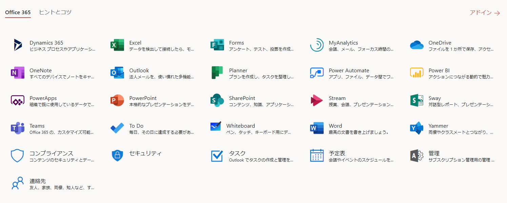Click the Whiteboard icon
This screenshot has height=203, width=507.
216,126
